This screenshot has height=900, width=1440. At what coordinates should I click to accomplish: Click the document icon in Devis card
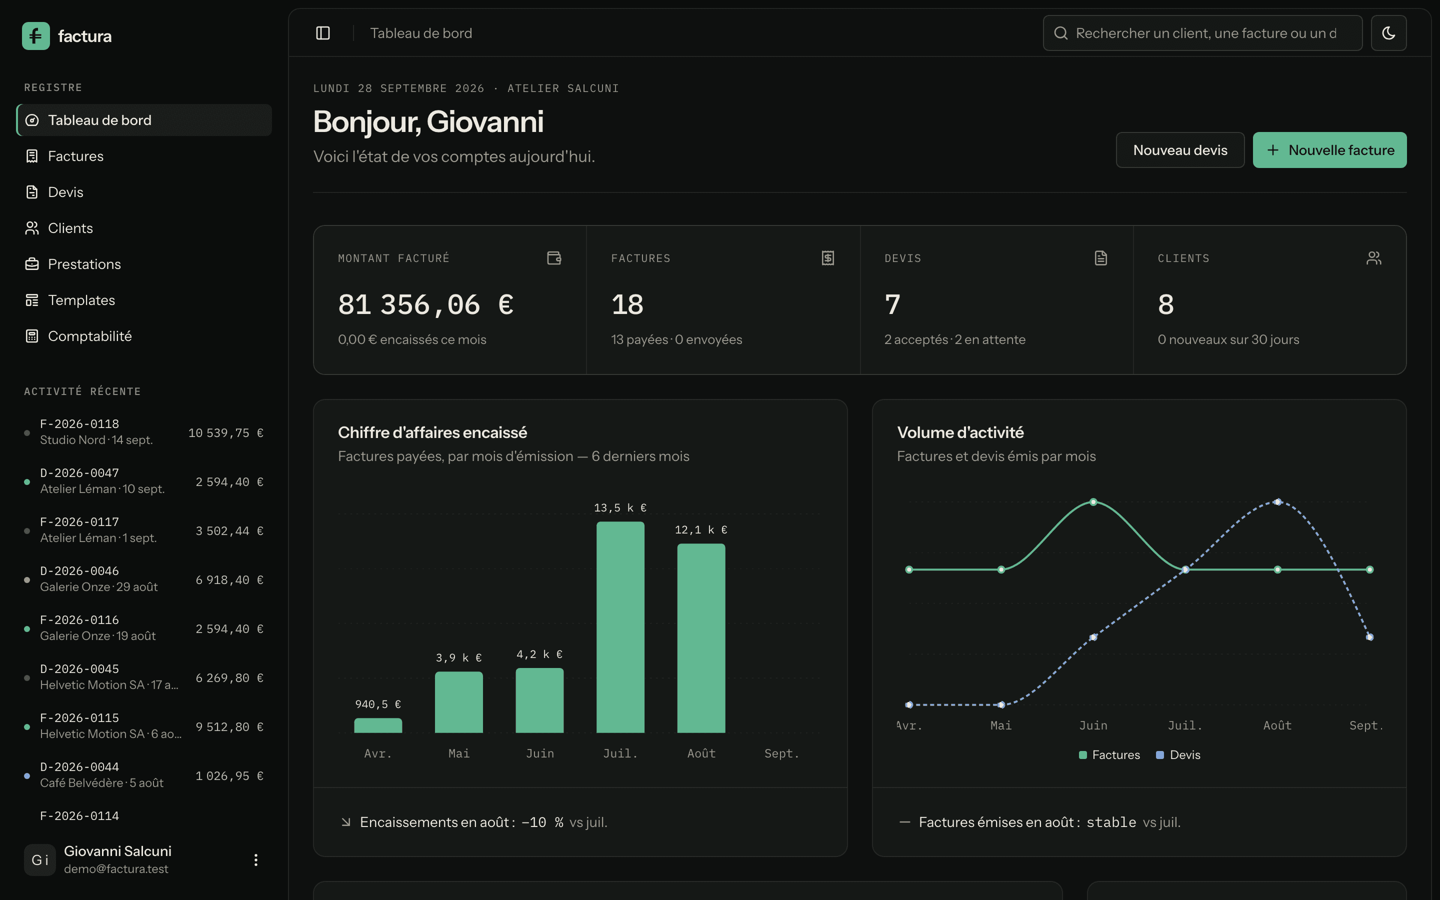pos(1101,257)
